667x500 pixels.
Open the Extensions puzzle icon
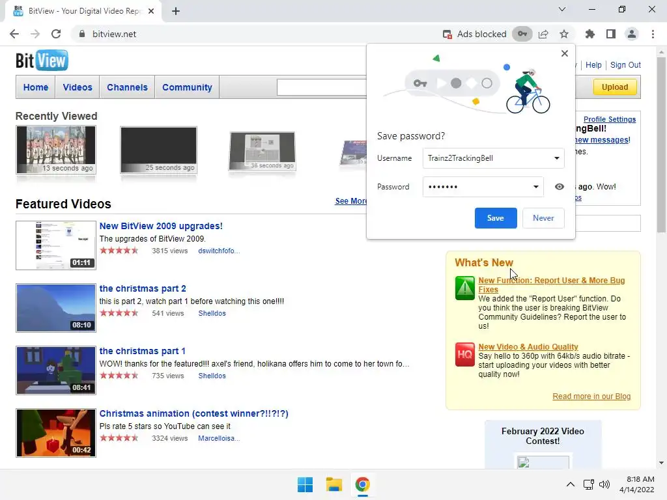pos(589,34)
